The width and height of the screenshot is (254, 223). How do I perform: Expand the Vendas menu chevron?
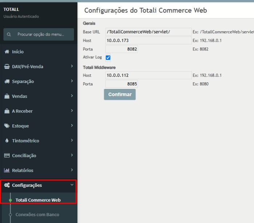click(72, 96)
